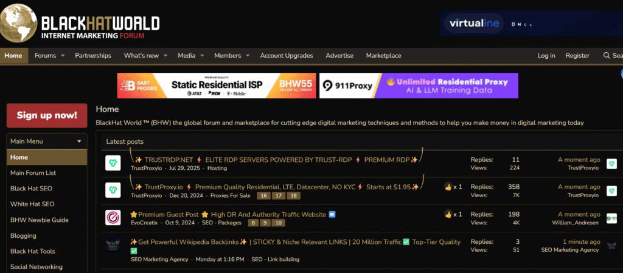Open What's new nav item
623x273 pixels.
[141, 55]
